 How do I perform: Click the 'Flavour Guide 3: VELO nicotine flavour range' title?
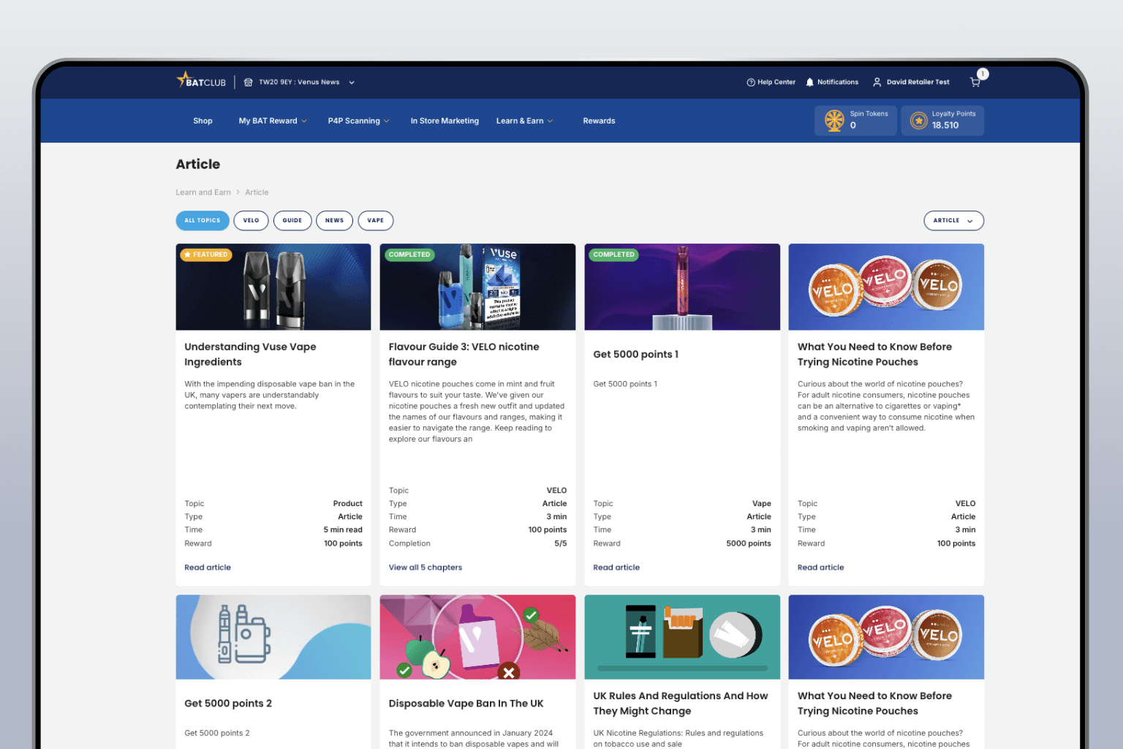pos(464,355)
